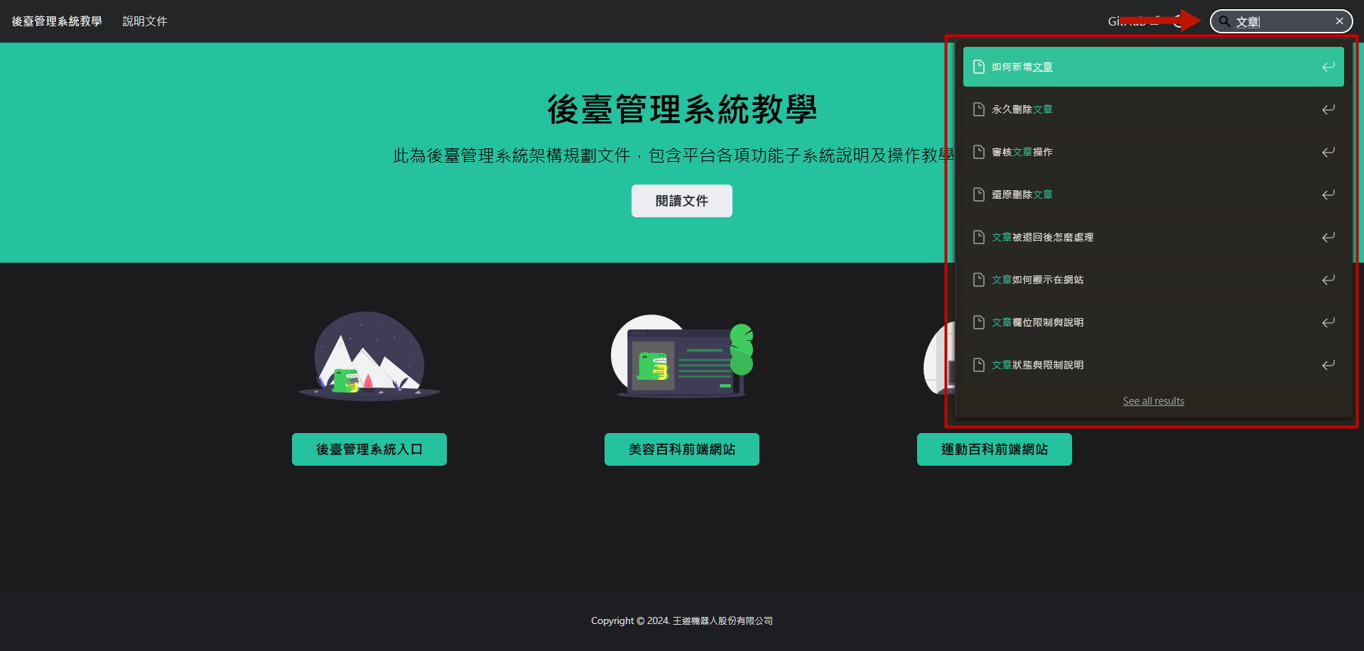
Task: Open the search result 如何新增文章
Action: (1153, 67)
